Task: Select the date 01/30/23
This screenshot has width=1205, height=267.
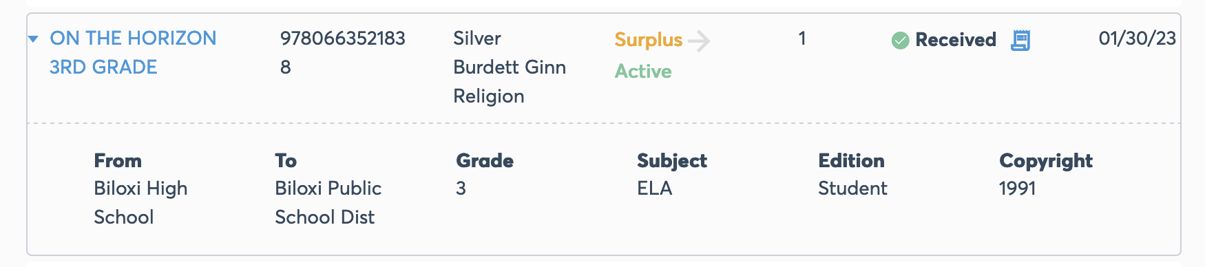Action: (1138, 39)
